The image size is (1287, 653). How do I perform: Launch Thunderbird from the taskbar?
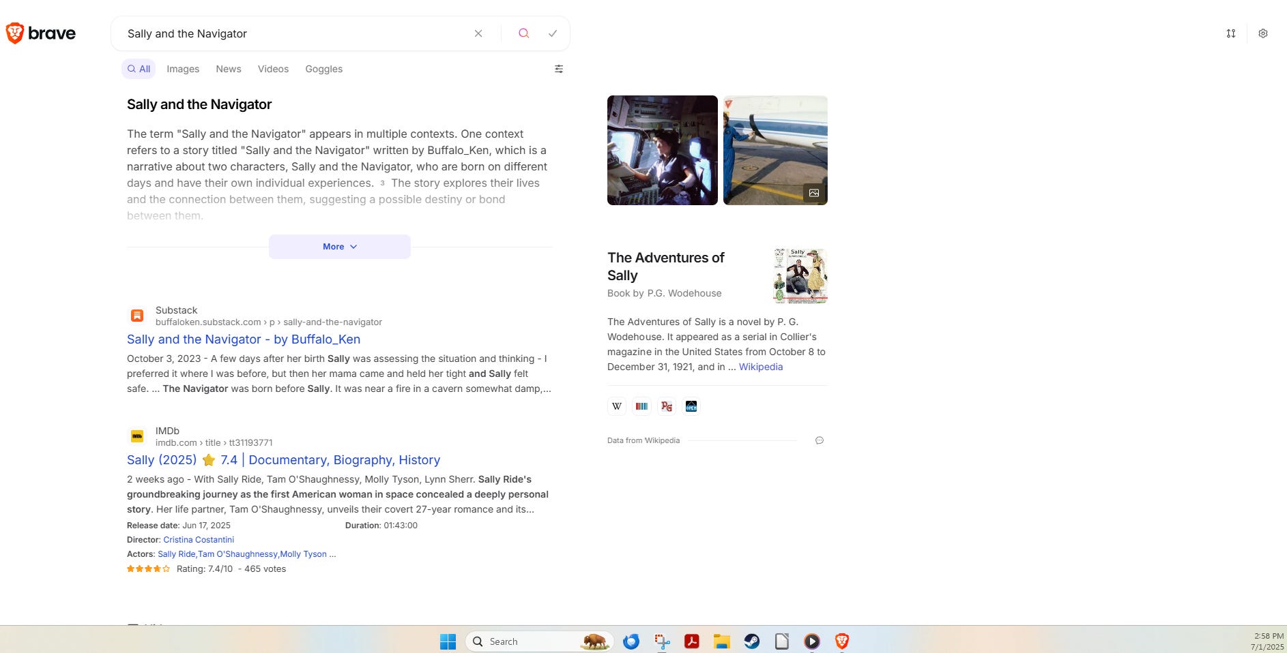tap(631, 641)
